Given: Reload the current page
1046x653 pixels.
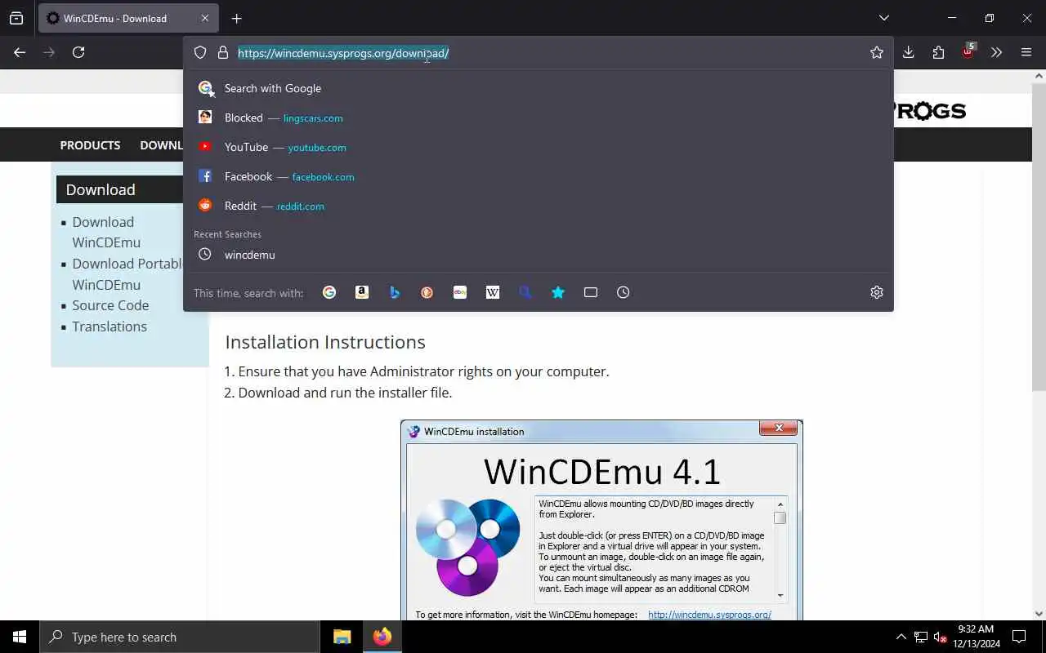Looking at the screenshot, I should [x=78, y=52].
